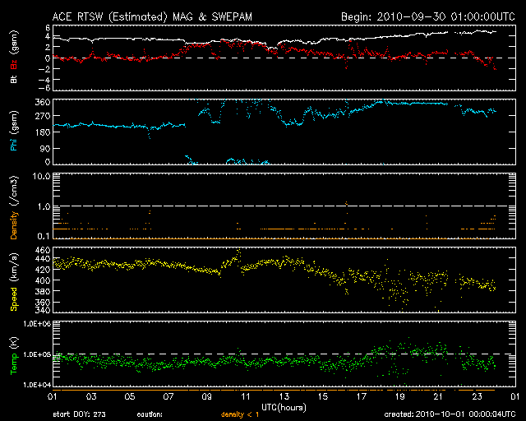This screenshot has width=526, height=421.
Task: Click the '-4' tick label on Bt Bz axis
Action: [45, 80]
